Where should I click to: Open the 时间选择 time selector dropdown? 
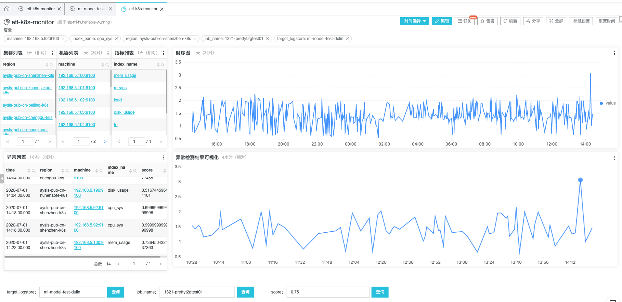point(415,21)
